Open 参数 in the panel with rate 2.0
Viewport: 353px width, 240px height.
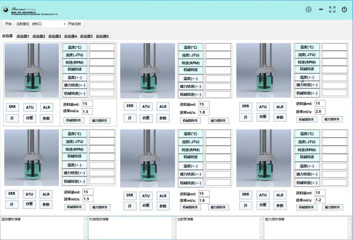pos(280,117)
